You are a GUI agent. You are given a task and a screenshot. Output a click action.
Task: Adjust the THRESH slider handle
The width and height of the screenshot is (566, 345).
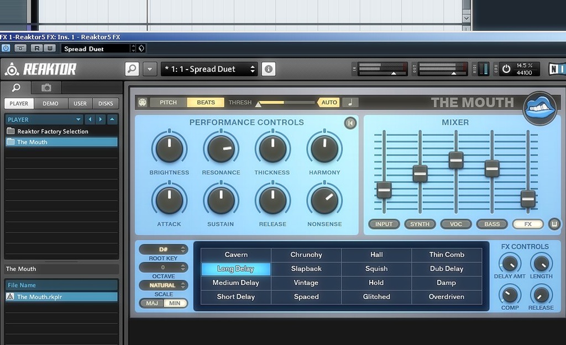259,104
